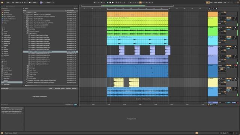Viewport: 240px width, 135px height.
Task: Expand the Reverse FX folder
Action: pyautogui.click(x=26, y=66)
